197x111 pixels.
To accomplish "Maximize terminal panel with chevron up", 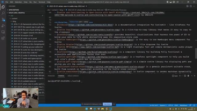I will coord(191,76).
